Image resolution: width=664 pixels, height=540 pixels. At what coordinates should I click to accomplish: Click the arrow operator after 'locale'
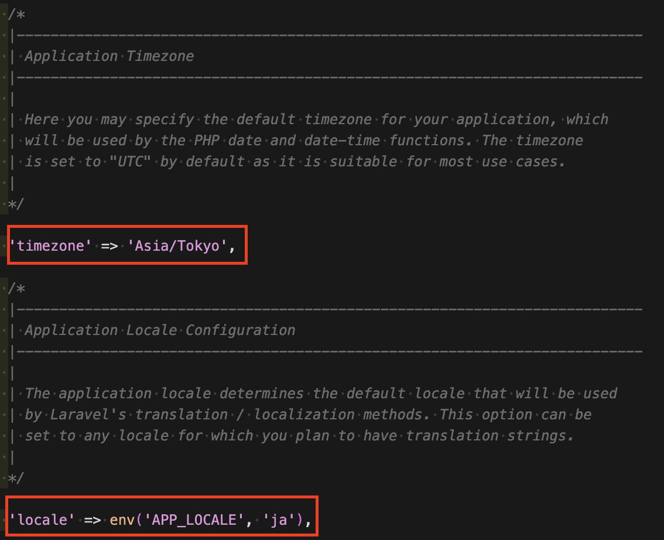click(x=93, y=520)
